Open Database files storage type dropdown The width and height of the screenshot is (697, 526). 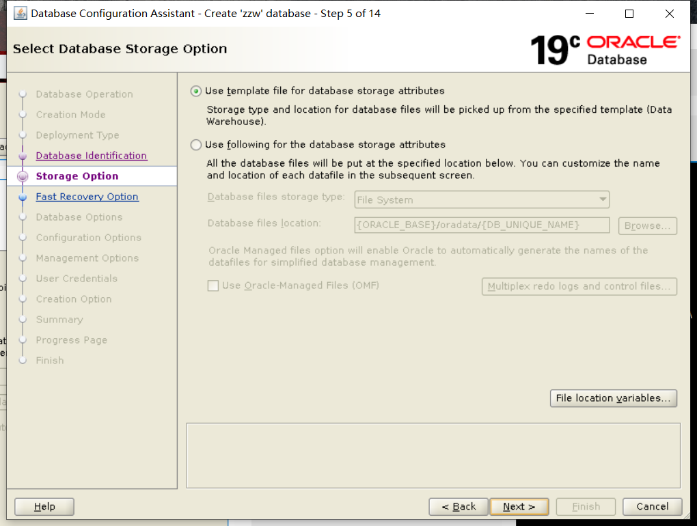[x=482, y=200]
